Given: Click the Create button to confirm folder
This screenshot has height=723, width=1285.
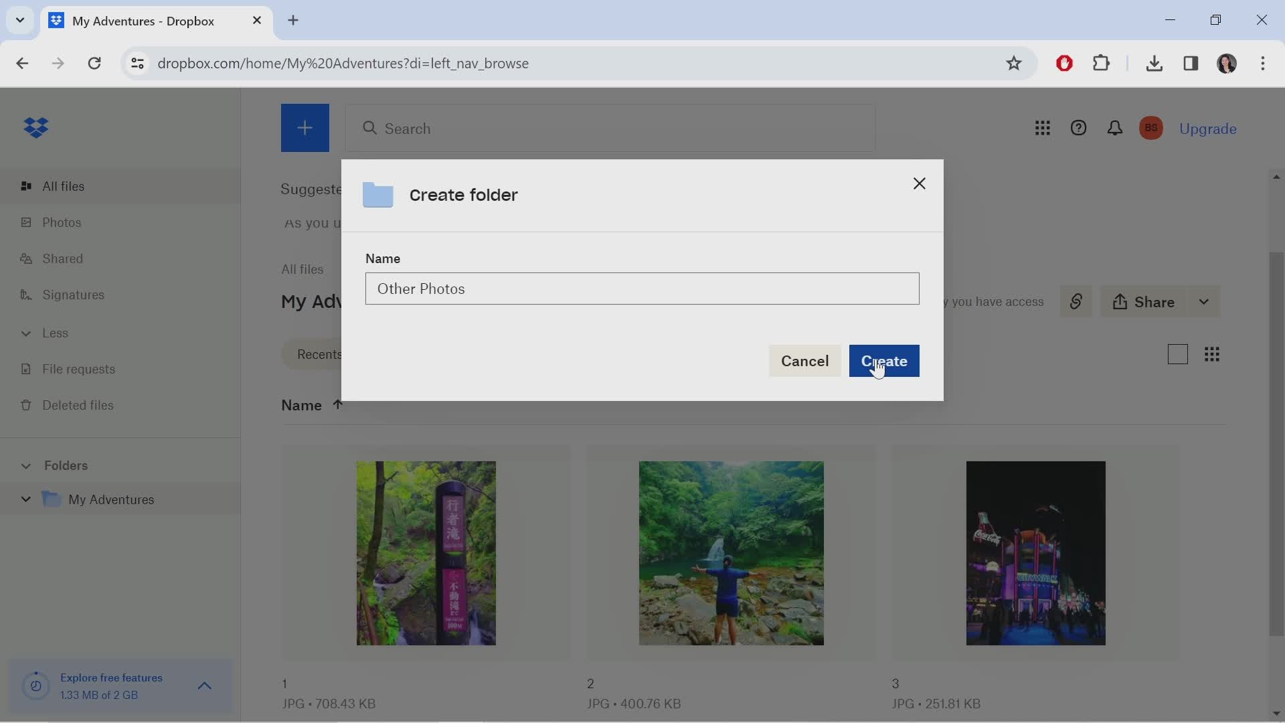Looking at the screenshot, I should pyautogui.click(x=884, y=361).
